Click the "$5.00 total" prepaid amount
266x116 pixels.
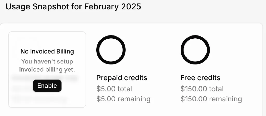pyautogui.click(x=114, y=89)
